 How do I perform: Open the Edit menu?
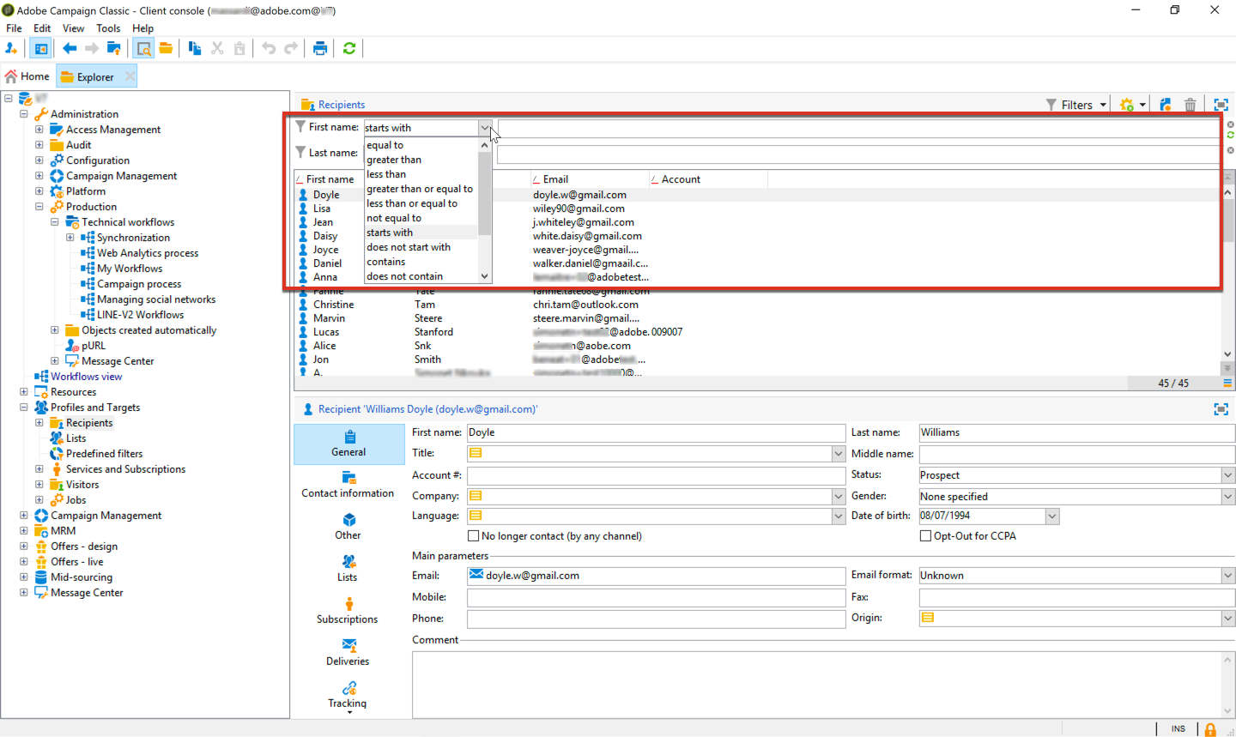[42, 28]
